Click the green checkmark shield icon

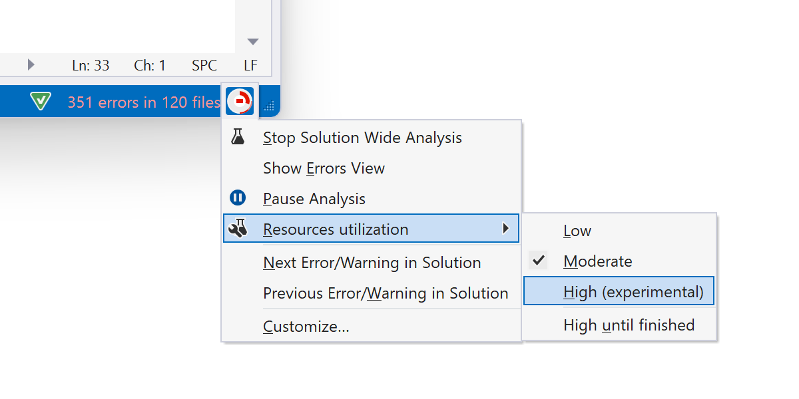tap(41, 102)
